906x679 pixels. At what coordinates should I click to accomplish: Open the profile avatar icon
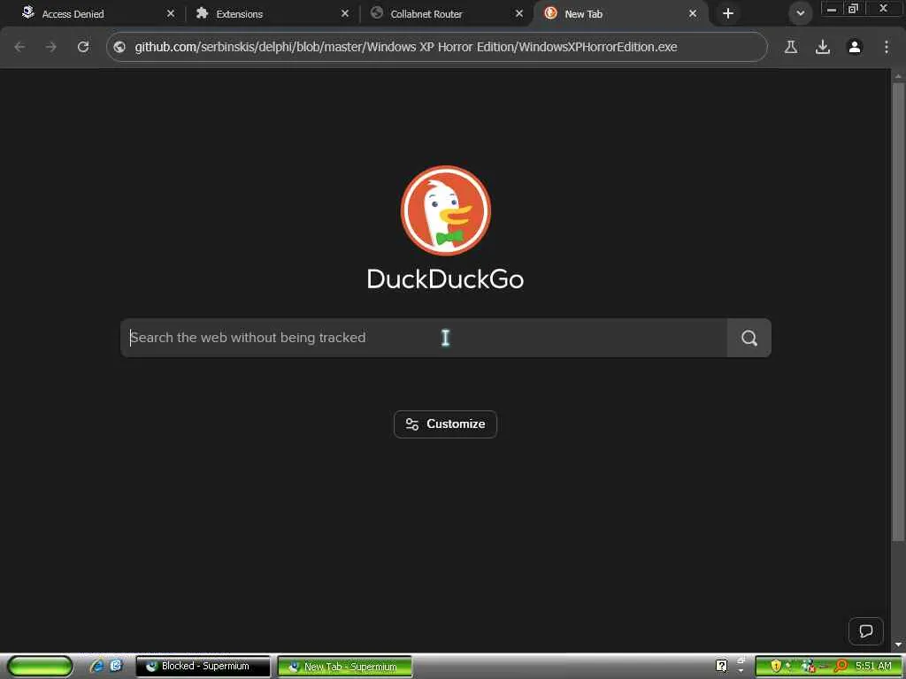[855, 47]
